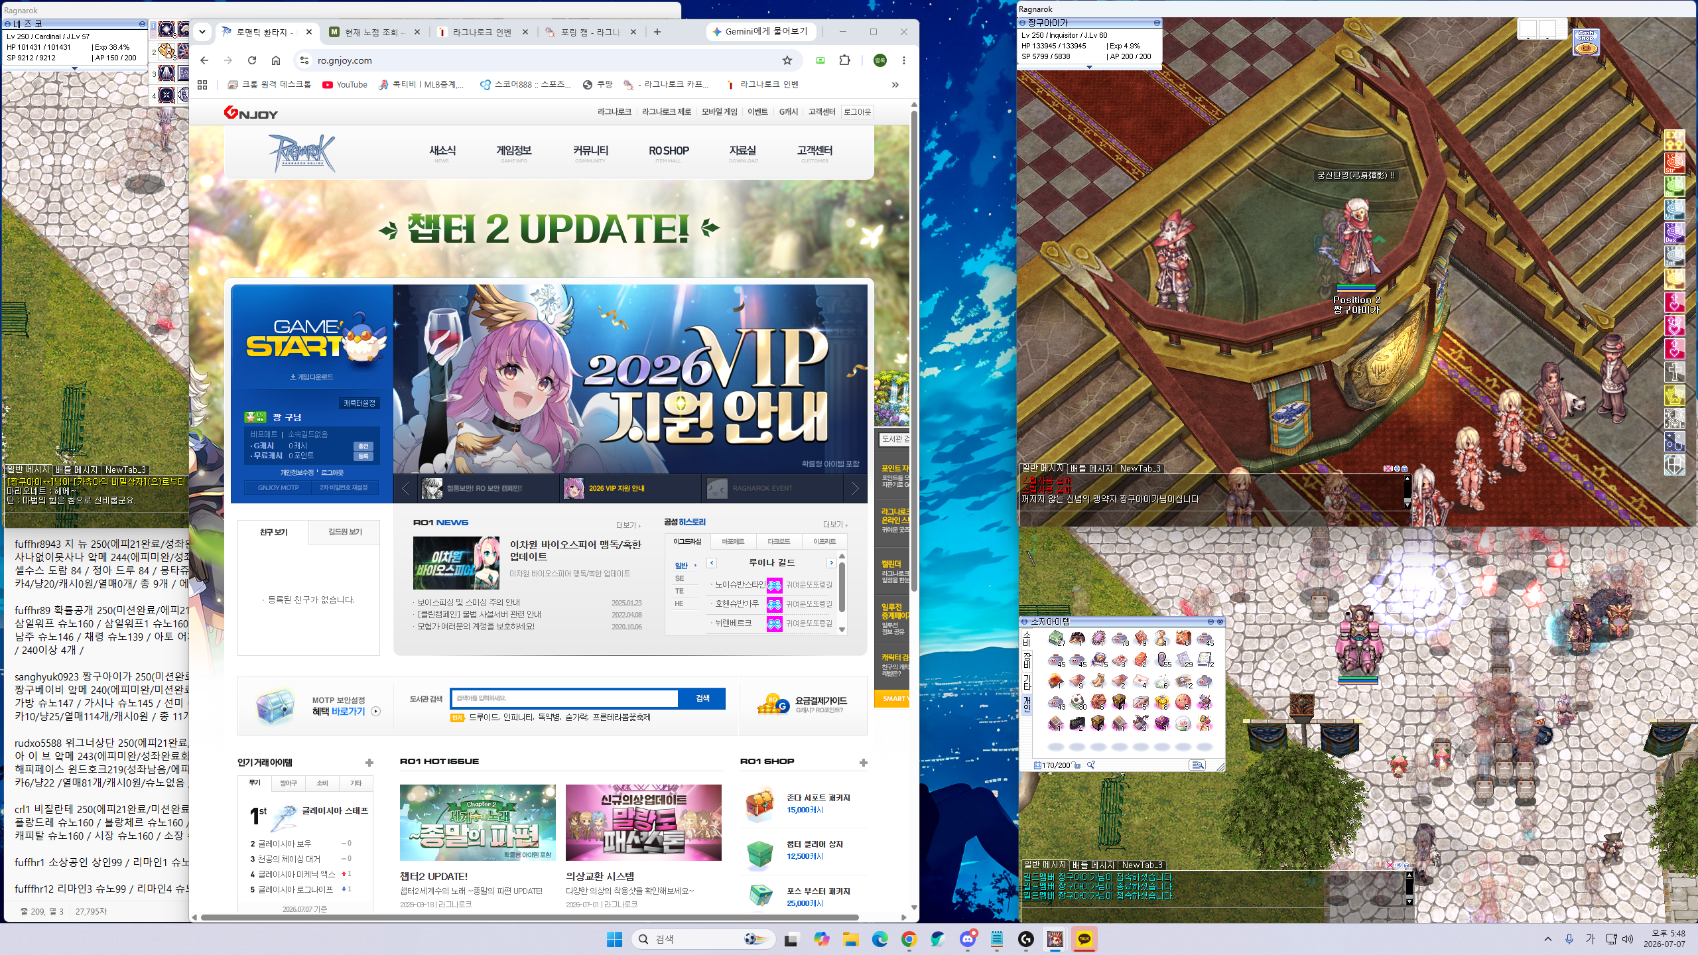Screen dimensions: 1698x955
Task: Reload the ro.gnjoy.com page
Action: 252,60
